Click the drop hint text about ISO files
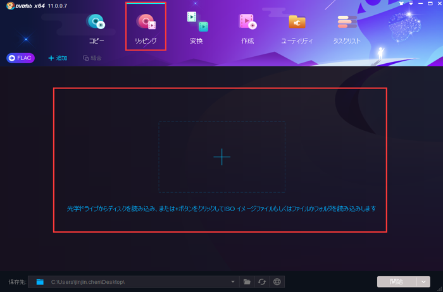 pos(221,209)
